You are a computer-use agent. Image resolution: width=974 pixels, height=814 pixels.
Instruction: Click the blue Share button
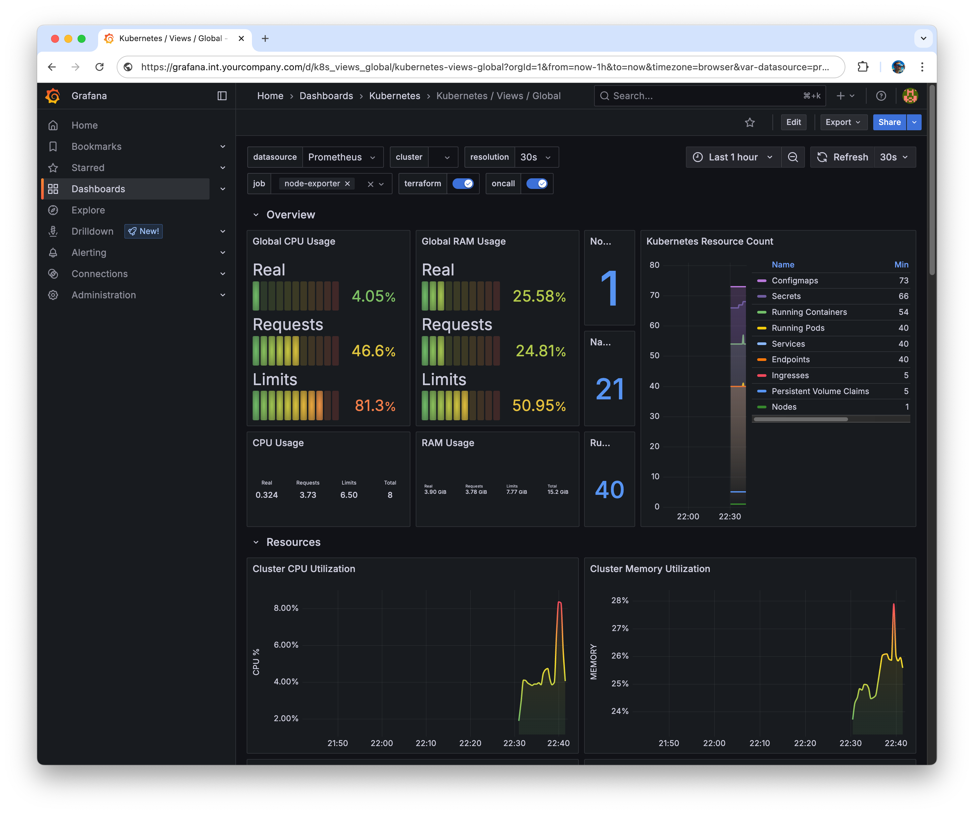889,122
